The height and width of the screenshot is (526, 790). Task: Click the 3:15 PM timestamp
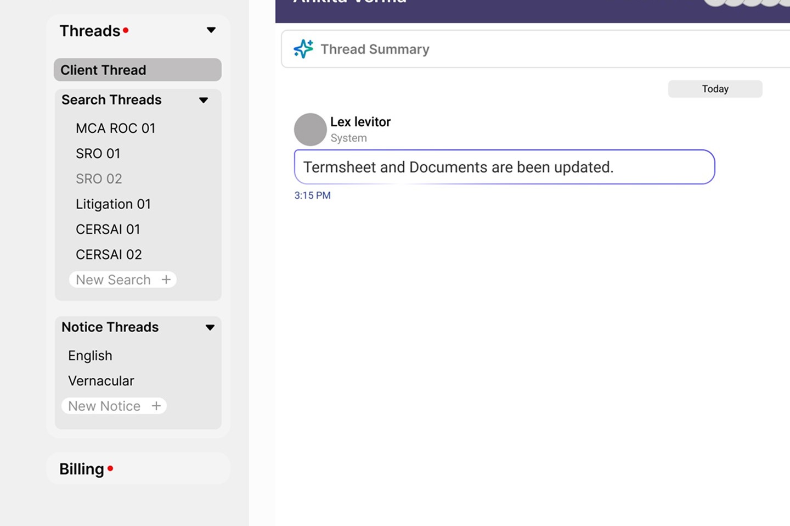click(x=313, y=195)
